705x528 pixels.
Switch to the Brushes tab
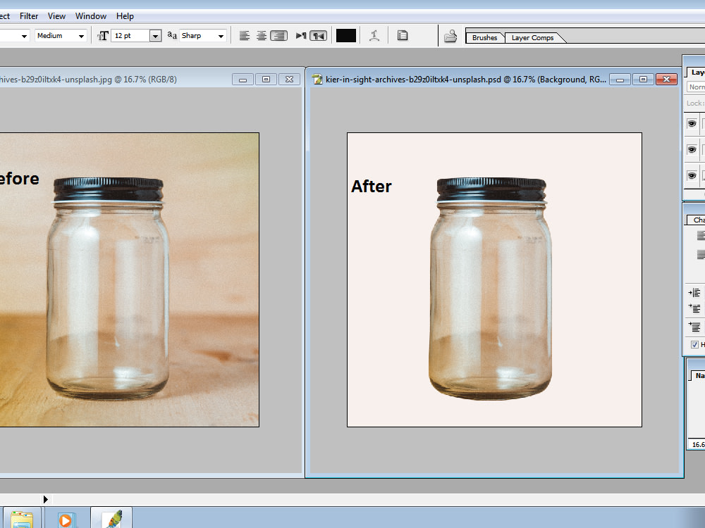pos(485,38)
